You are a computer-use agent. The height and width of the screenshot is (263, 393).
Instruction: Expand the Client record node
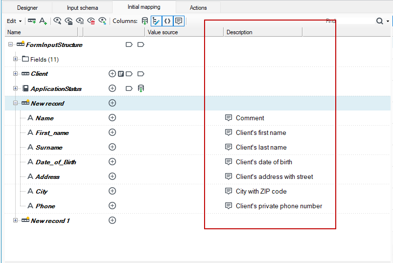coord(15,73)
